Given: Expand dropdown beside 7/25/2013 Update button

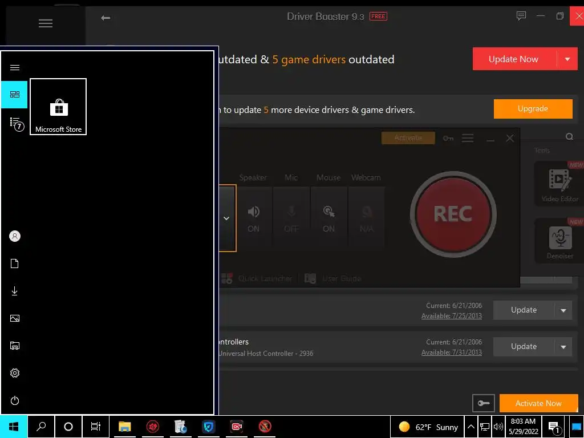Looking at the screenshot, I should [563, 310].
